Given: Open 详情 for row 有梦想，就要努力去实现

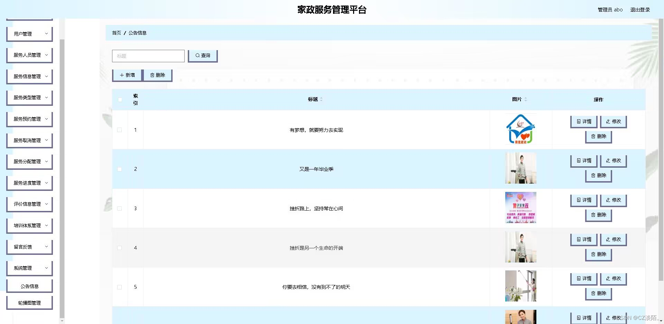Looking at the screenshot, I should [x=584, y=122].
